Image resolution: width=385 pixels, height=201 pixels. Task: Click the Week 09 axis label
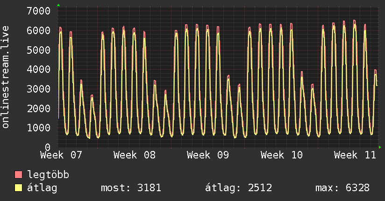coord(208,155)
